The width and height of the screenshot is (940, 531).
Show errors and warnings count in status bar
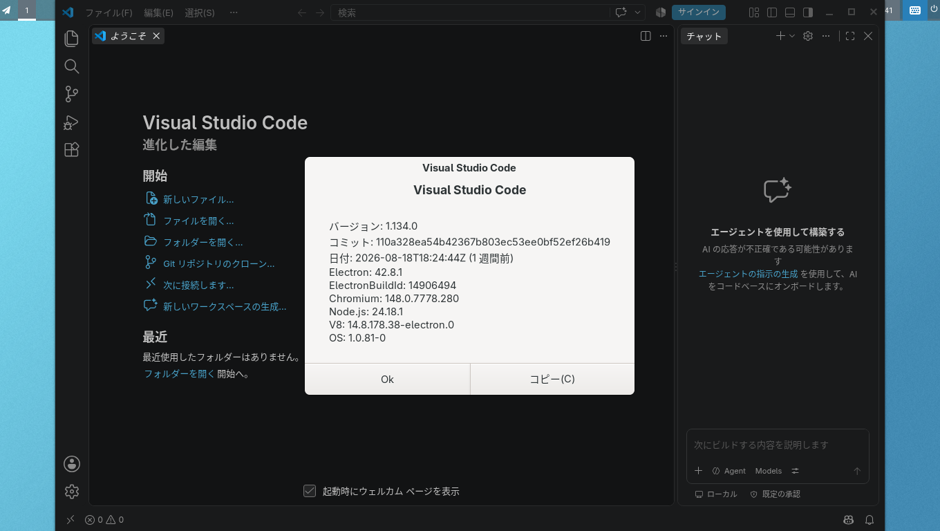pyautogui.click(x=104, y=520)
